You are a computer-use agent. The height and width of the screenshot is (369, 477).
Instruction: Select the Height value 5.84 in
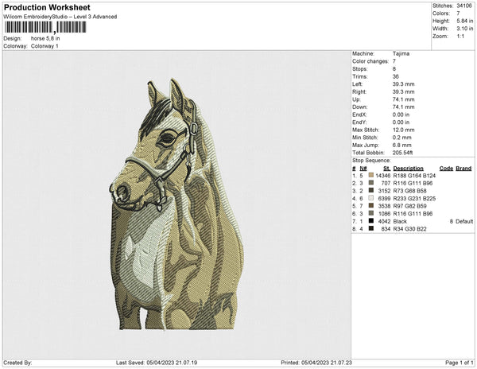(464, 21)
